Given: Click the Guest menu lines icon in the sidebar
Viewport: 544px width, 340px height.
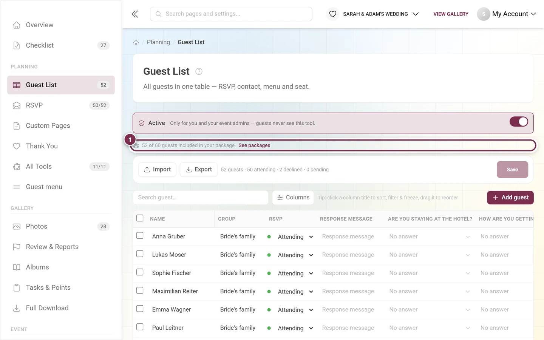Looking at the screenshot, I should coord(17,187).
